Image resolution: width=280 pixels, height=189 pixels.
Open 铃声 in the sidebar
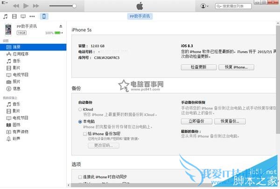coord(16,139)
